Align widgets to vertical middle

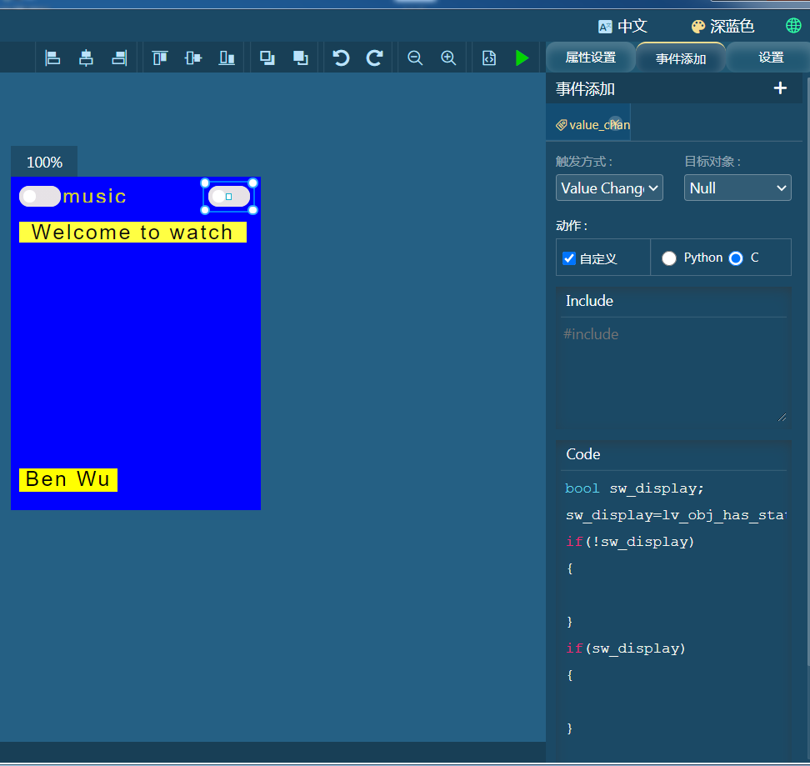(x=193, y=58)
